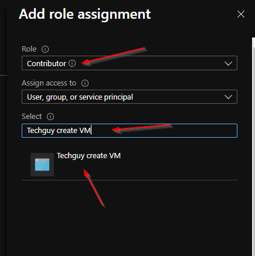The height and width of the screenshot is (256, 255).
Task: Click inside the Select search field
Action: (130, 131)
